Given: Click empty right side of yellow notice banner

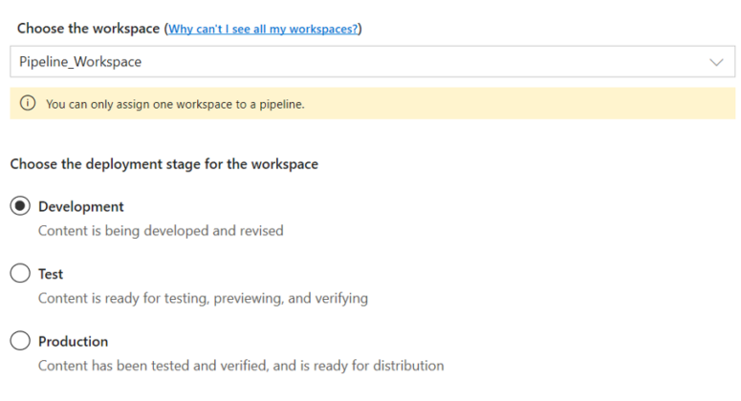Looking at the screenshot, I should tap(574, 104).
